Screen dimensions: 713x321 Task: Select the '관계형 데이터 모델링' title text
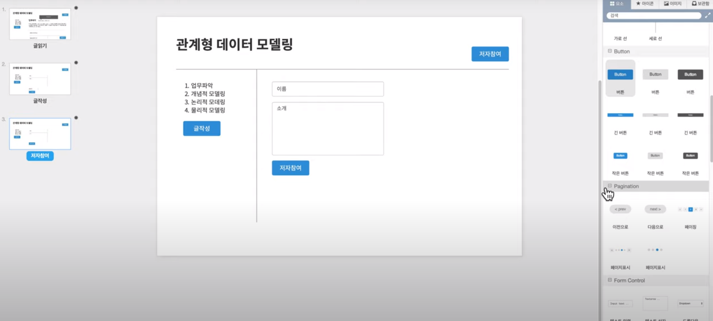[x=234, y=44]
